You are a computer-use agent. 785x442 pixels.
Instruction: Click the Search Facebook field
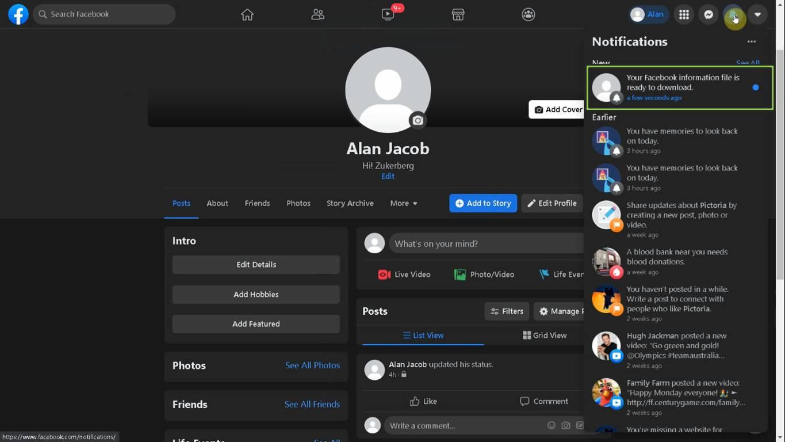pos(104,14)
